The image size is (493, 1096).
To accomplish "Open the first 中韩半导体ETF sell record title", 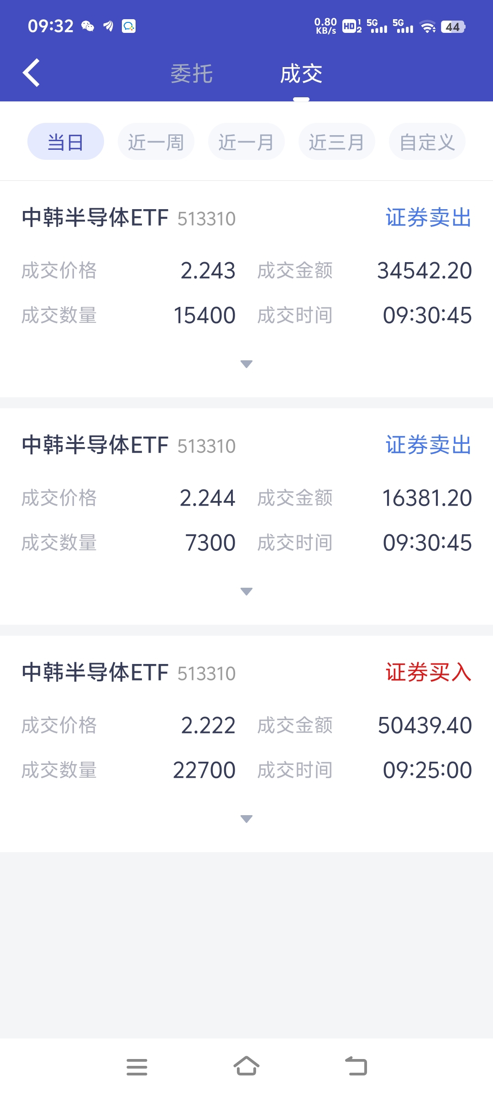I will [95, 217].
